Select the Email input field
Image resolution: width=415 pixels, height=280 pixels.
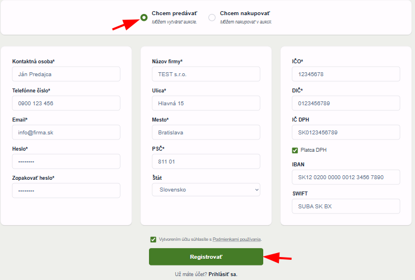point(66,132)
